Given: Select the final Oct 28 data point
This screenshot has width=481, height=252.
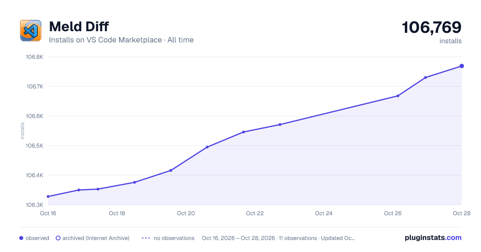Looking at the screenshot, I should click(462, 66).
